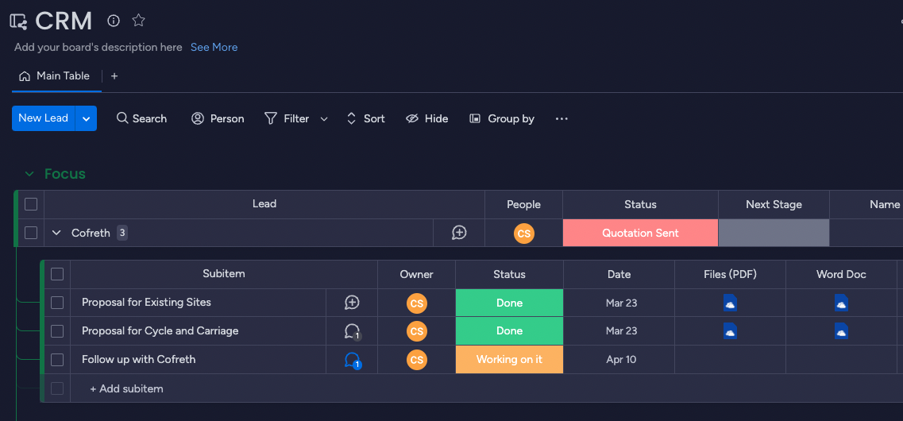This screenshot has height=421, width=903.
Task: Star the CRM board as favorite
Action: tap(138, 21)
